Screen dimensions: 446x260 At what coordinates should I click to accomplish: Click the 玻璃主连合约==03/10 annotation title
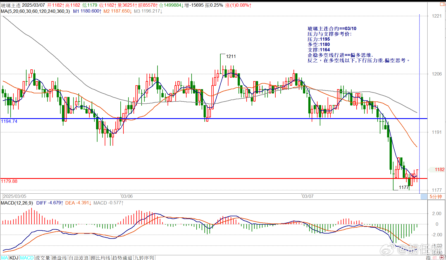tap(332, 29)
